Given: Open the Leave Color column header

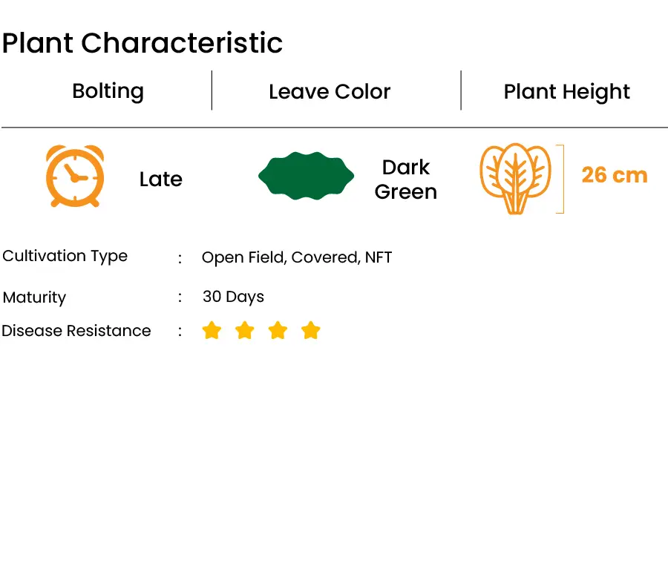Looking at the screenshot, I should pos(330,91).
